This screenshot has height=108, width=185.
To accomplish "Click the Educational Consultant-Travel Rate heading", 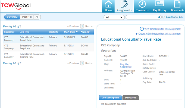I will [x=131, y=39].
